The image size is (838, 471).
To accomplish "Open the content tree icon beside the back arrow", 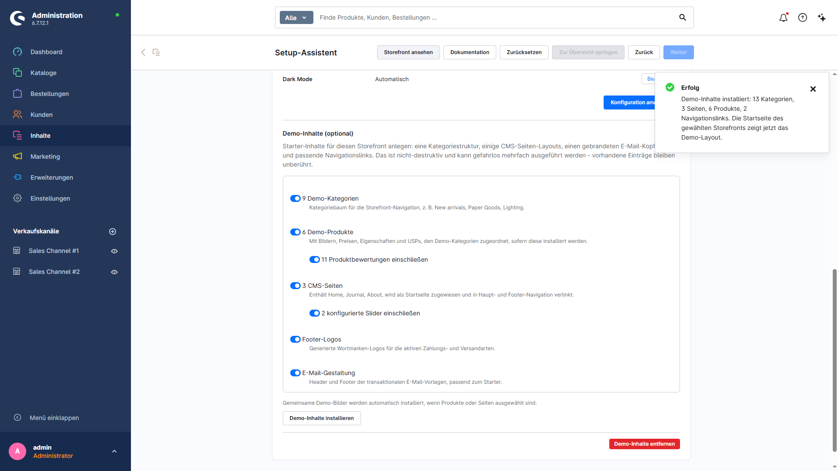I will pyautogui.click(x=156, y=52).
